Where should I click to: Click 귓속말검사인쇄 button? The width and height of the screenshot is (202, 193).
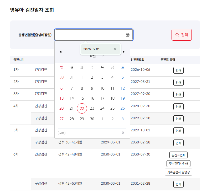178,164
